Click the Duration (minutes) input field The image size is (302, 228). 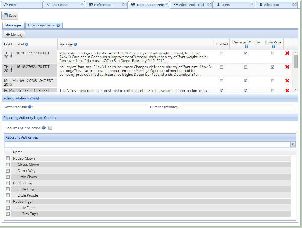237,107
